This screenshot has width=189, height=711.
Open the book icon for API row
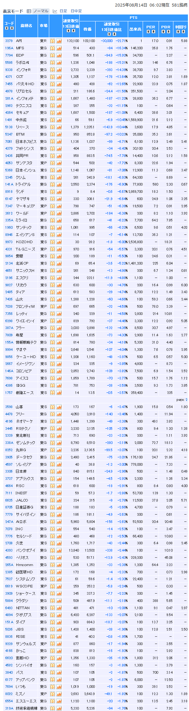pos(52,41)
